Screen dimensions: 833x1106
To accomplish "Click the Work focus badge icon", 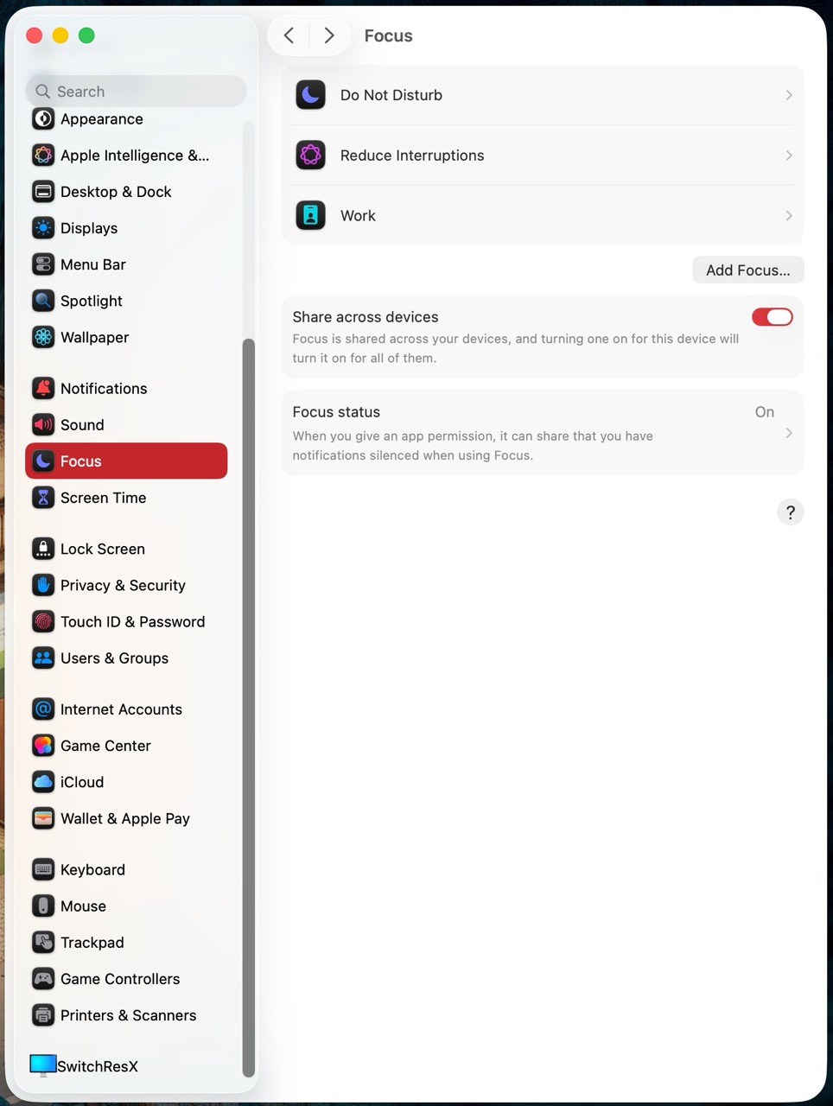I will point(311,216).
